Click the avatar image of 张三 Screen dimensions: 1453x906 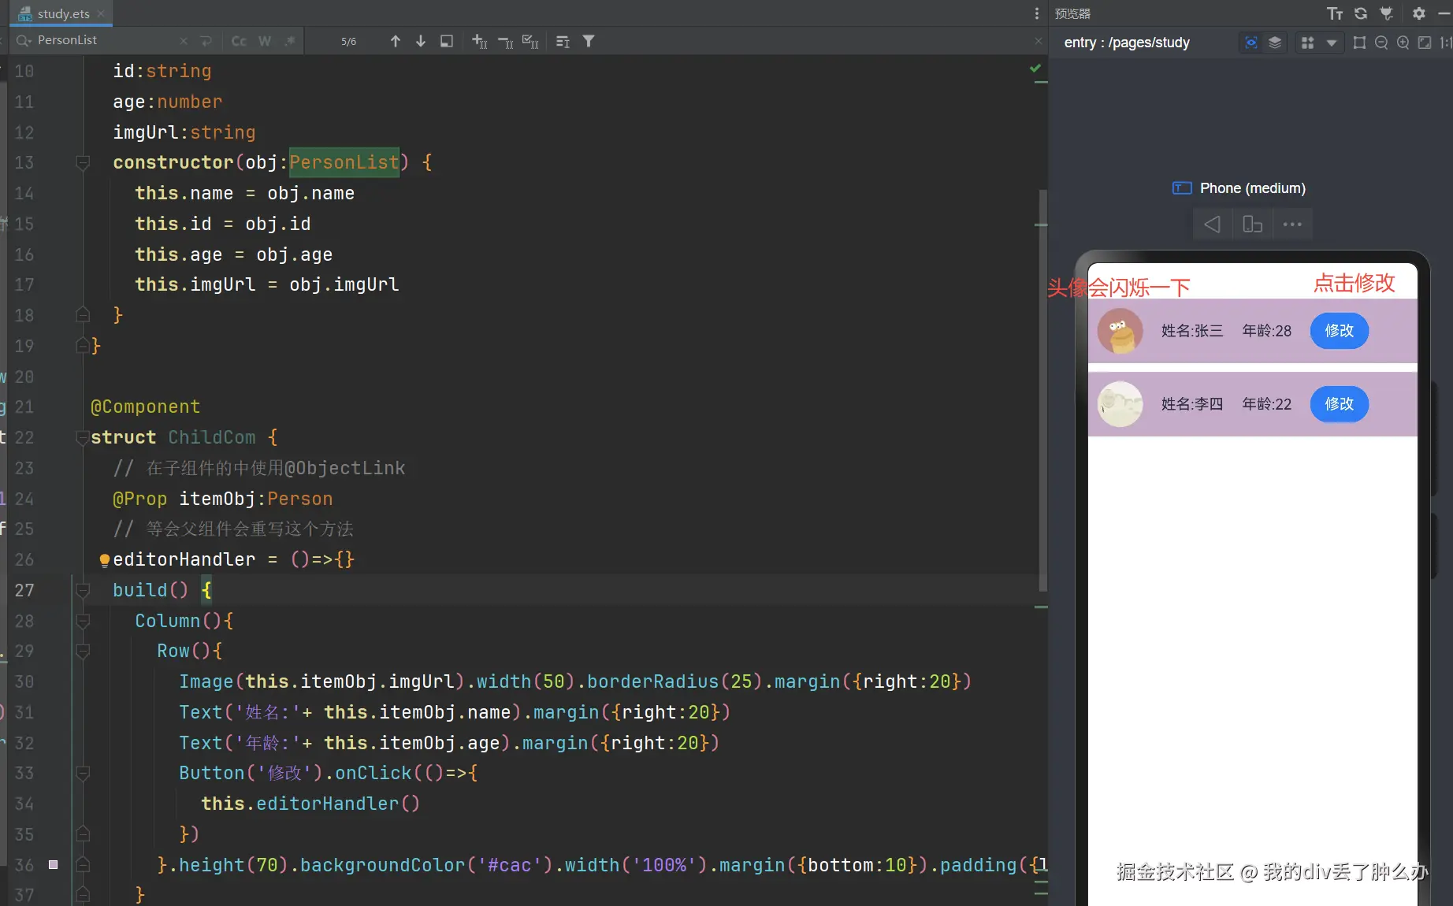coord(1120,331)
